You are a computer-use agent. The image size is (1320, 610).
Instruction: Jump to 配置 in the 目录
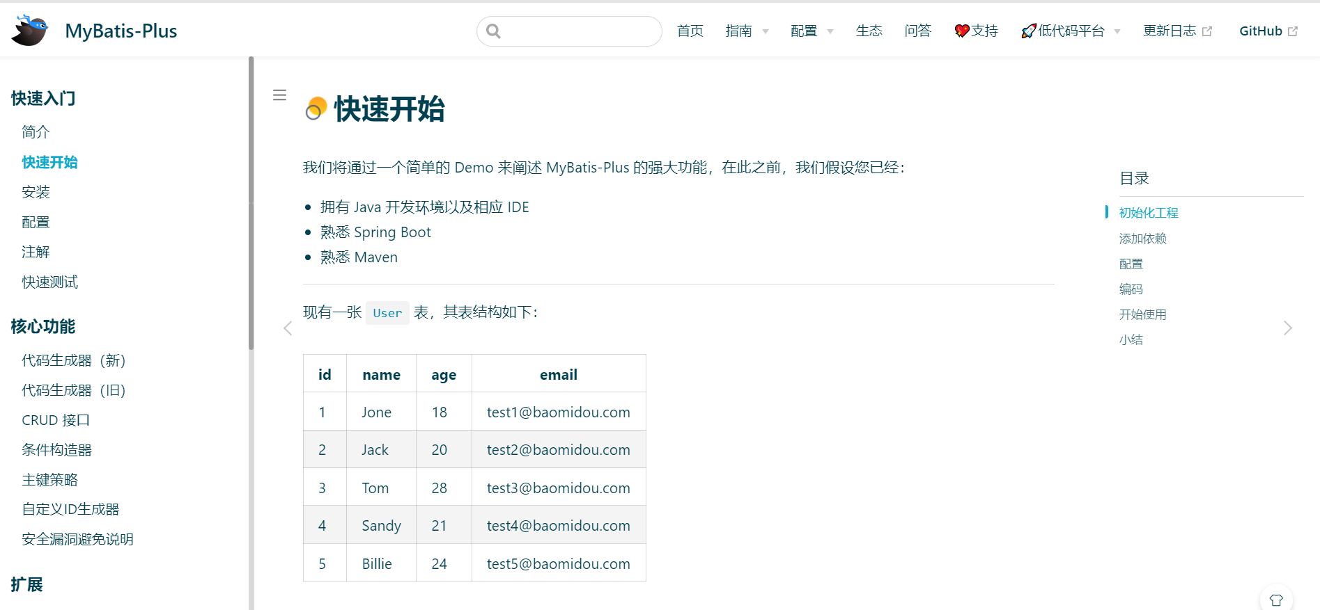click(1131, 264)
